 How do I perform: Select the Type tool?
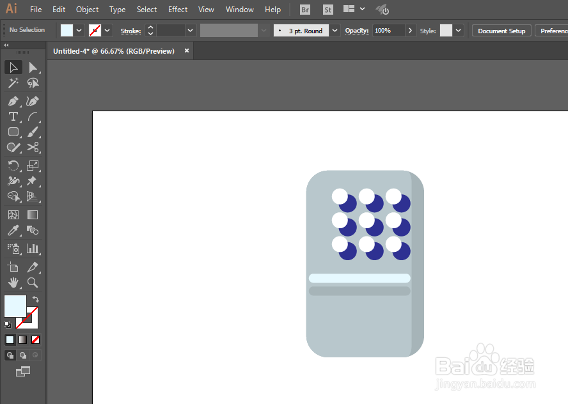(x=13, y=116)
